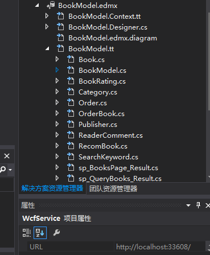The image size is (210, 255).
Task: Switch to the 解决方案资源管理器 tab
Action: pyautogui.click(x=52, y=188)
